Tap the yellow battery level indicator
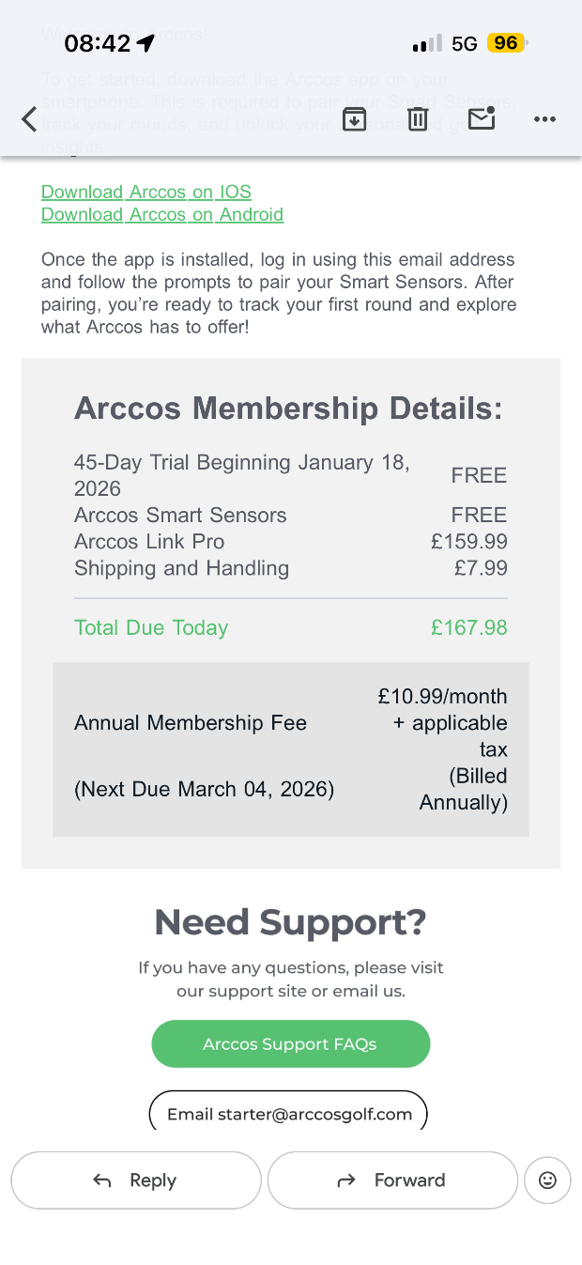The height and width of the screenshot is (1265, 582). (x=506, y=43)
